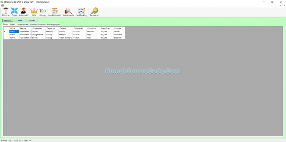This screenshot has height=142, width=286.
Task: Switch to the Perangkingan tab
Action: 53,24
